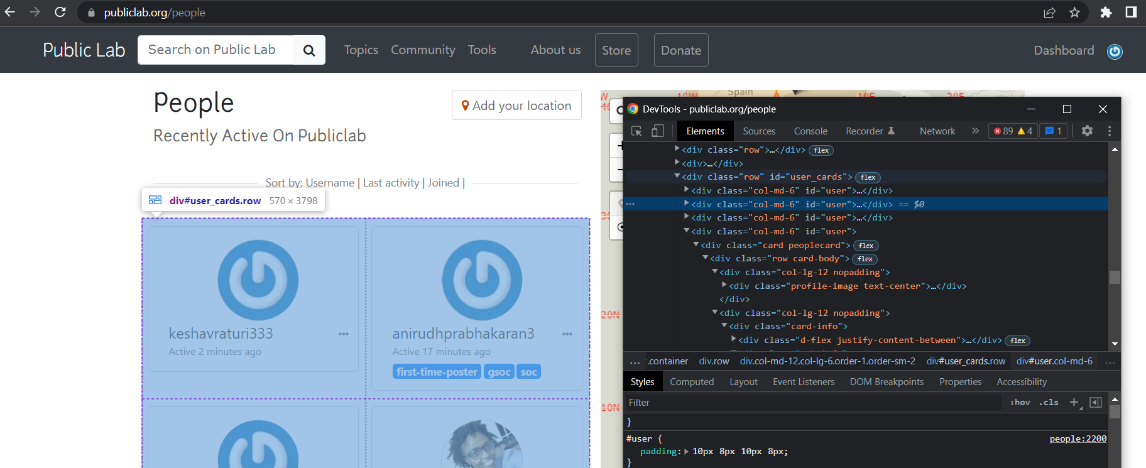The height and width of the screenshot is (468, 1146).
Task: Expand the first div class row node
Action: tap(677, 149)
